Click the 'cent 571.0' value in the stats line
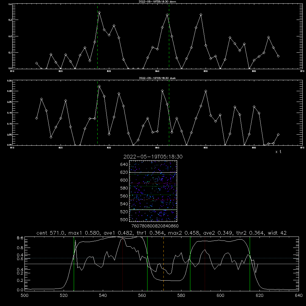The height and width of the screenshot is (306, 306). click(51, 233)
